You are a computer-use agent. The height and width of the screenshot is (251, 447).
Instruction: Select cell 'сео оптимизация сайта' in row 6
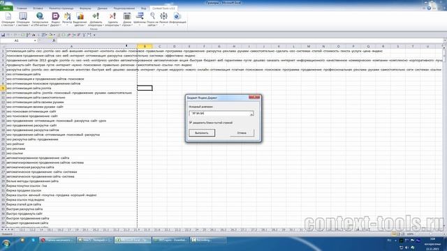point(71,75)
